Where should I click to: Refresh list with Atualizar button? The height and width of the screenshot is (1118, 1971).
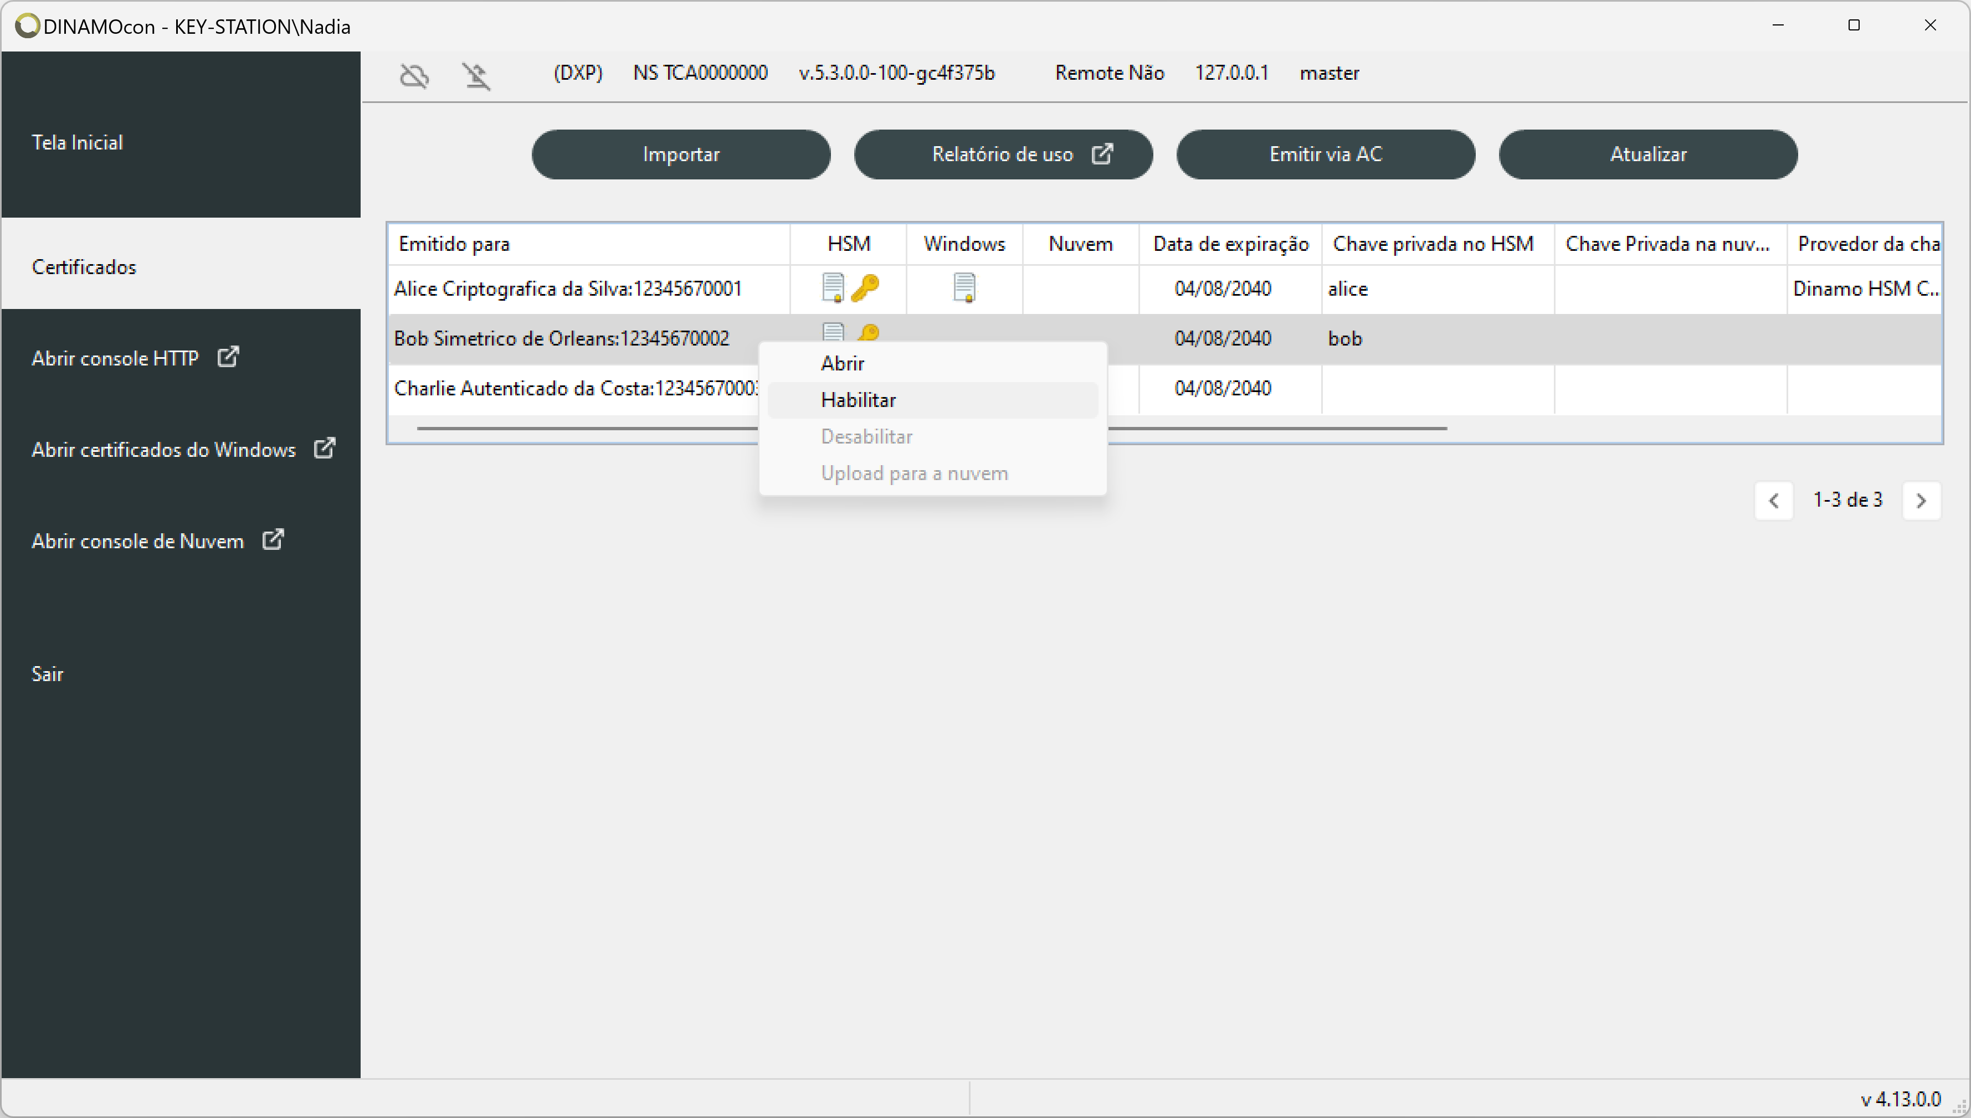tap(1647, 154)
